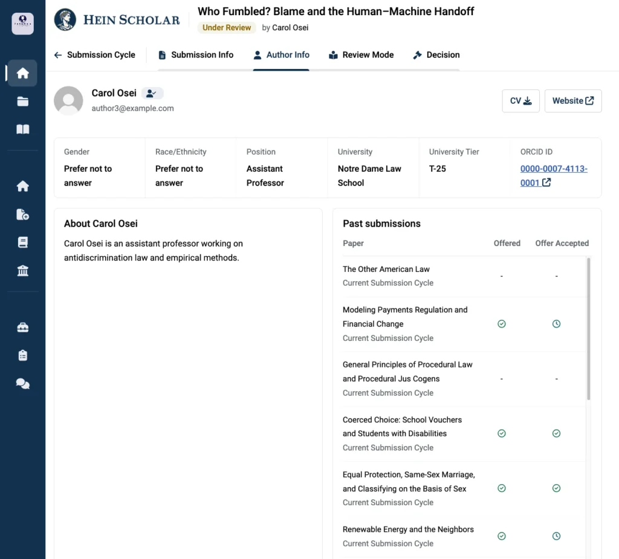Select the workspace logo at the sidebar top
Viewport: 619px width, 559px height.
tap(22, 24)
